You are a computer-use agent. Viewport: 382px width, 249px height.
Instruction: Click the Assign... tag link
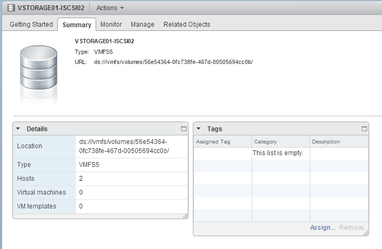pos(323,228)
